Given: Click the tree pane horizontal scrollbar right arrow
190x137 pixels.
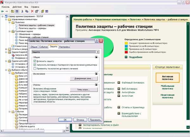Looking at the screenshot, I should (x=64, y=131).
